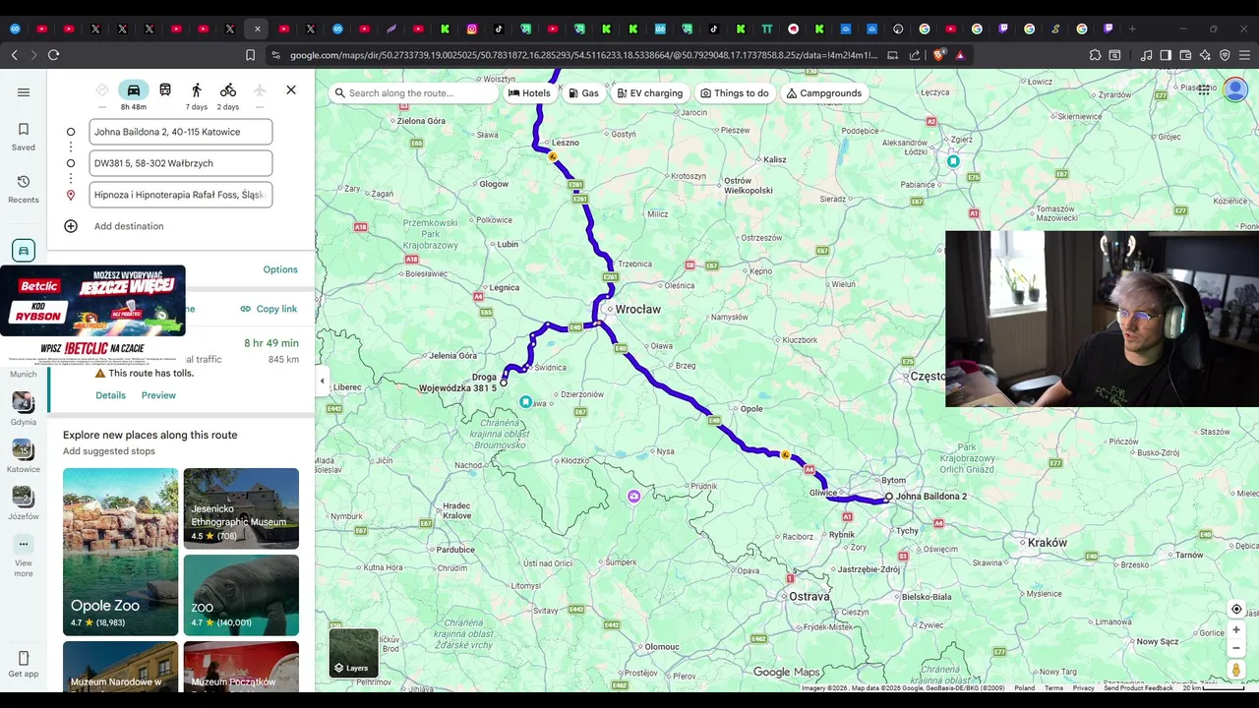Screen dimensions: 1259x708
Task: Expand View more recent places
Action: (24, 555)
